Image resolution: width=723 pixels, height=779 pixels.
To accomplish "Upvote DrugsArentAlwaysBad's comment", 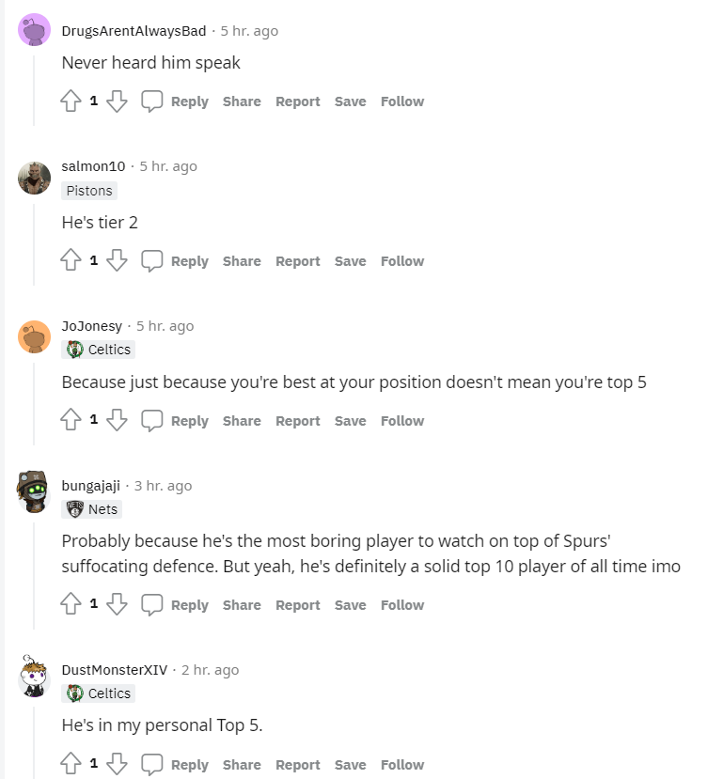I will point(71,101).
